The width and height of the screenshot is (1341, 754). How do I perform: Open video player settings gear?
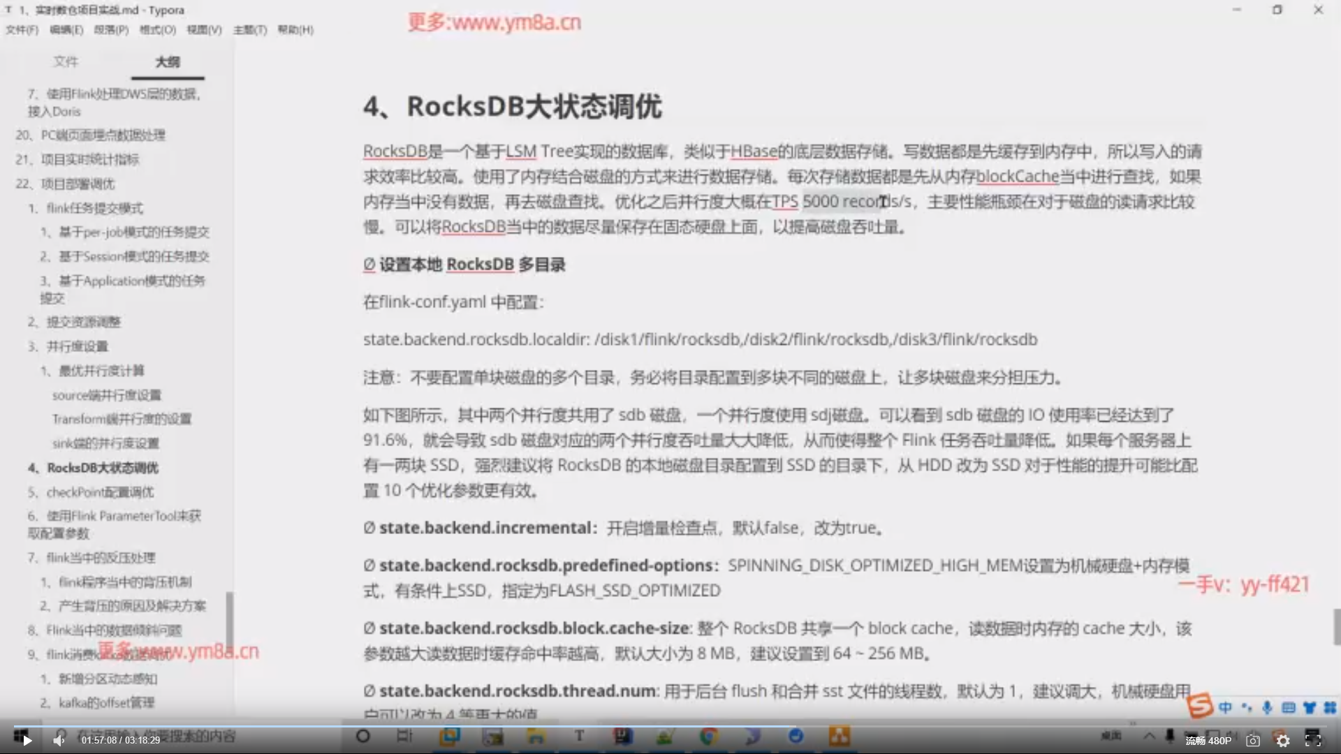(1283, 741)
